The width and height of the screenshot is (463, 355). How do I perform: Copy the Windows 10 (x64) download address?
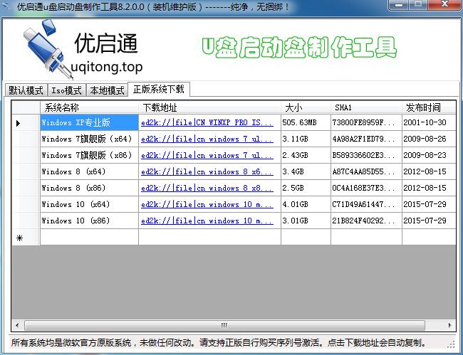(x=207, y=204)
